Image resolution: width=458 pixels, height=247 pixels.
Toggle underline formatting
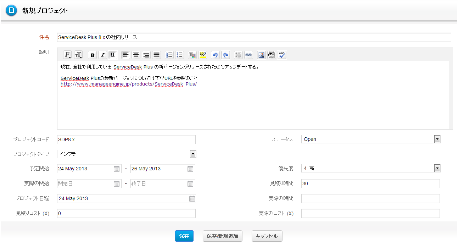[x=113, y=55]
